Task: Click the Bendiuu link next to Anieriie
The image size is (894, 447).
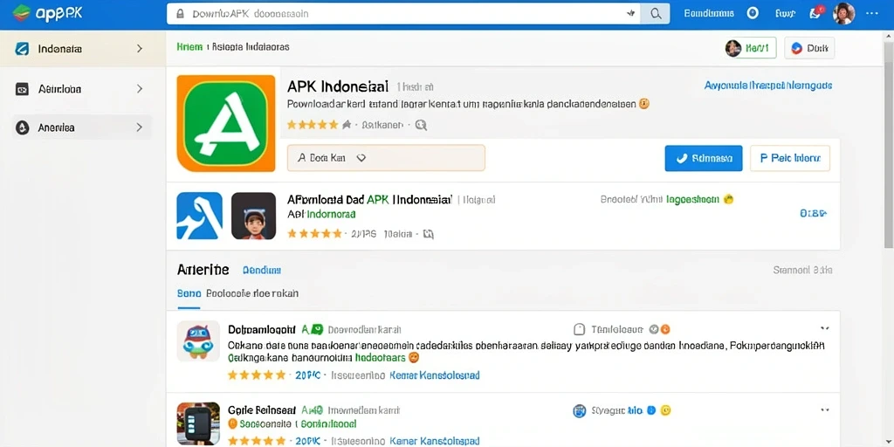Action: [x=262, y=271]
